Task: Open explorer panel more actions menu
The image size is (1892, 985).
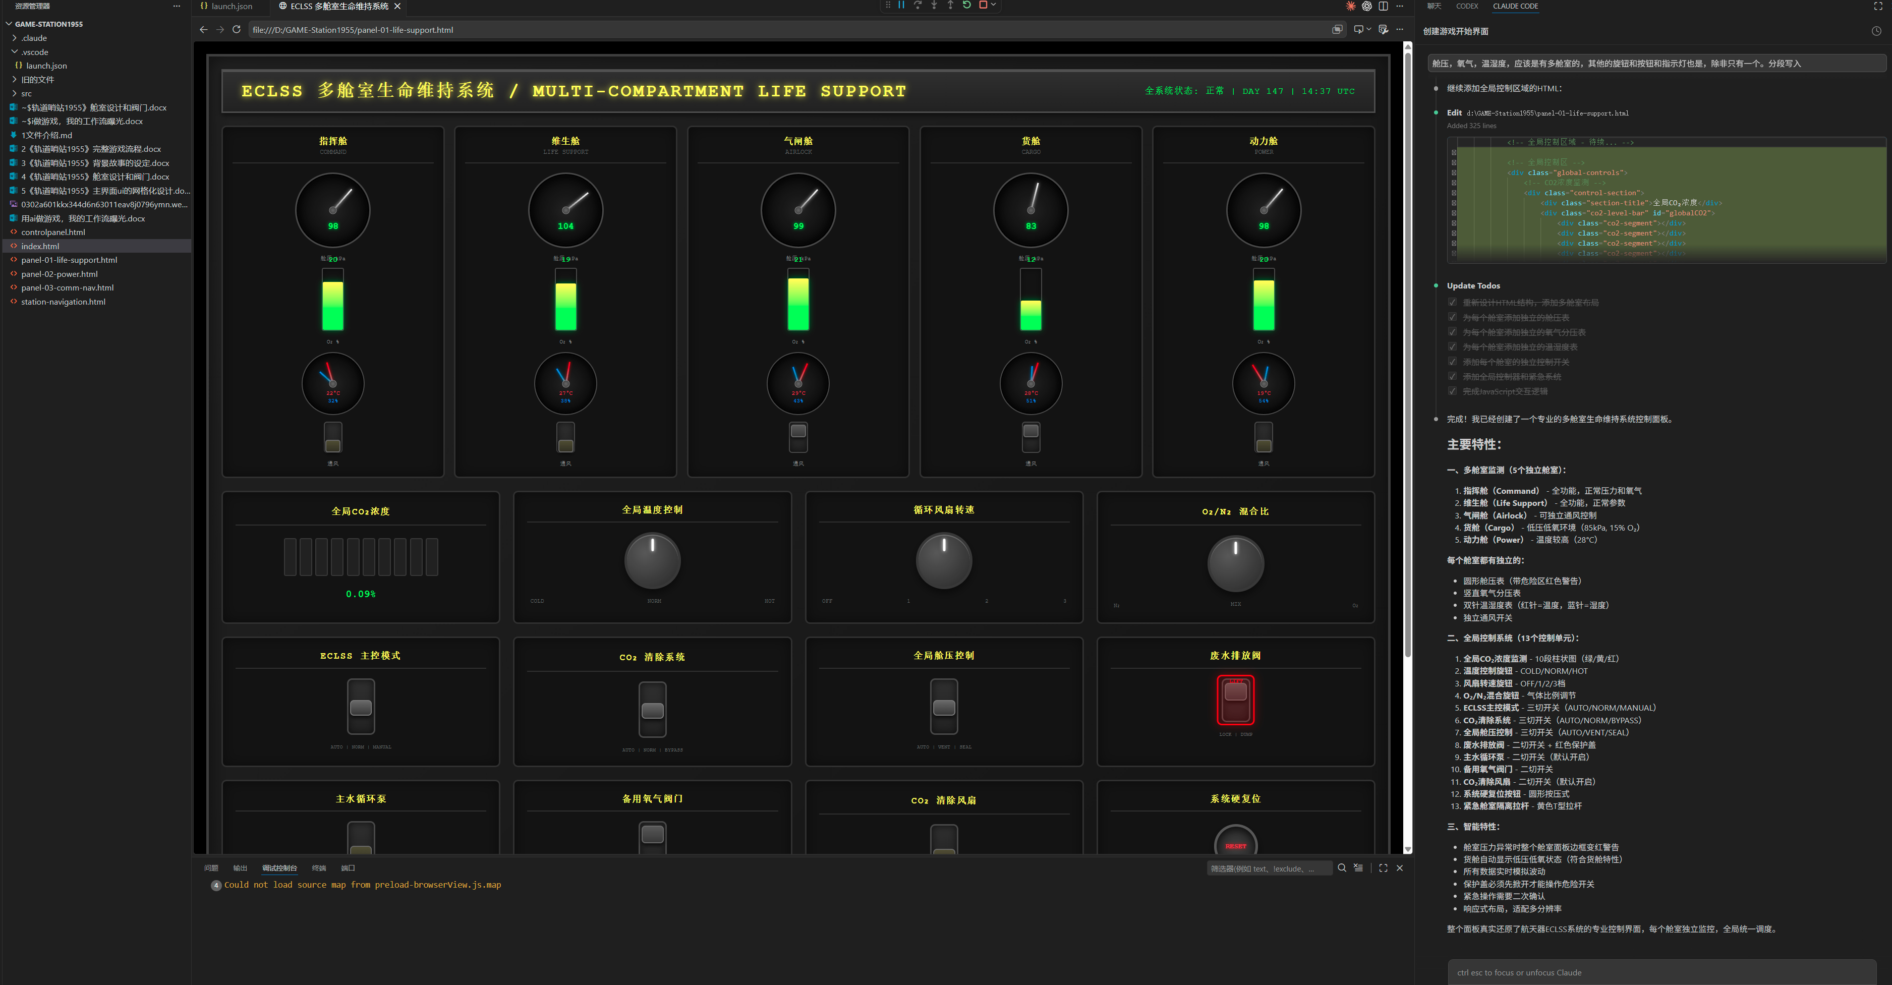Action: 176,6
